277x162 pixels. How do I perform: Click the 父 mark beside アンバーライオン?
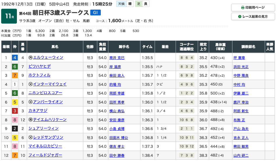30,102
